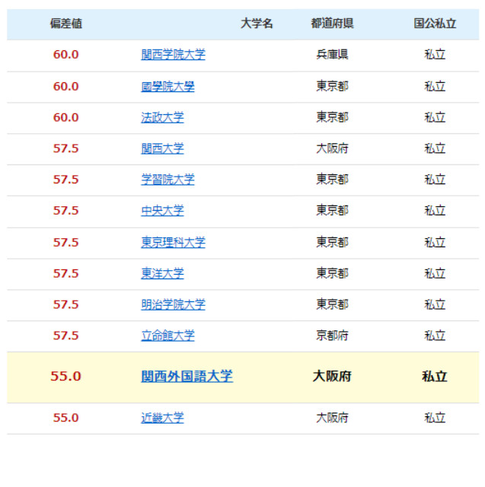This screenshot has width=485, height=487.
Task: Open the 東洋大学 link
Action: pyautogui.click(x=162, y=273)
